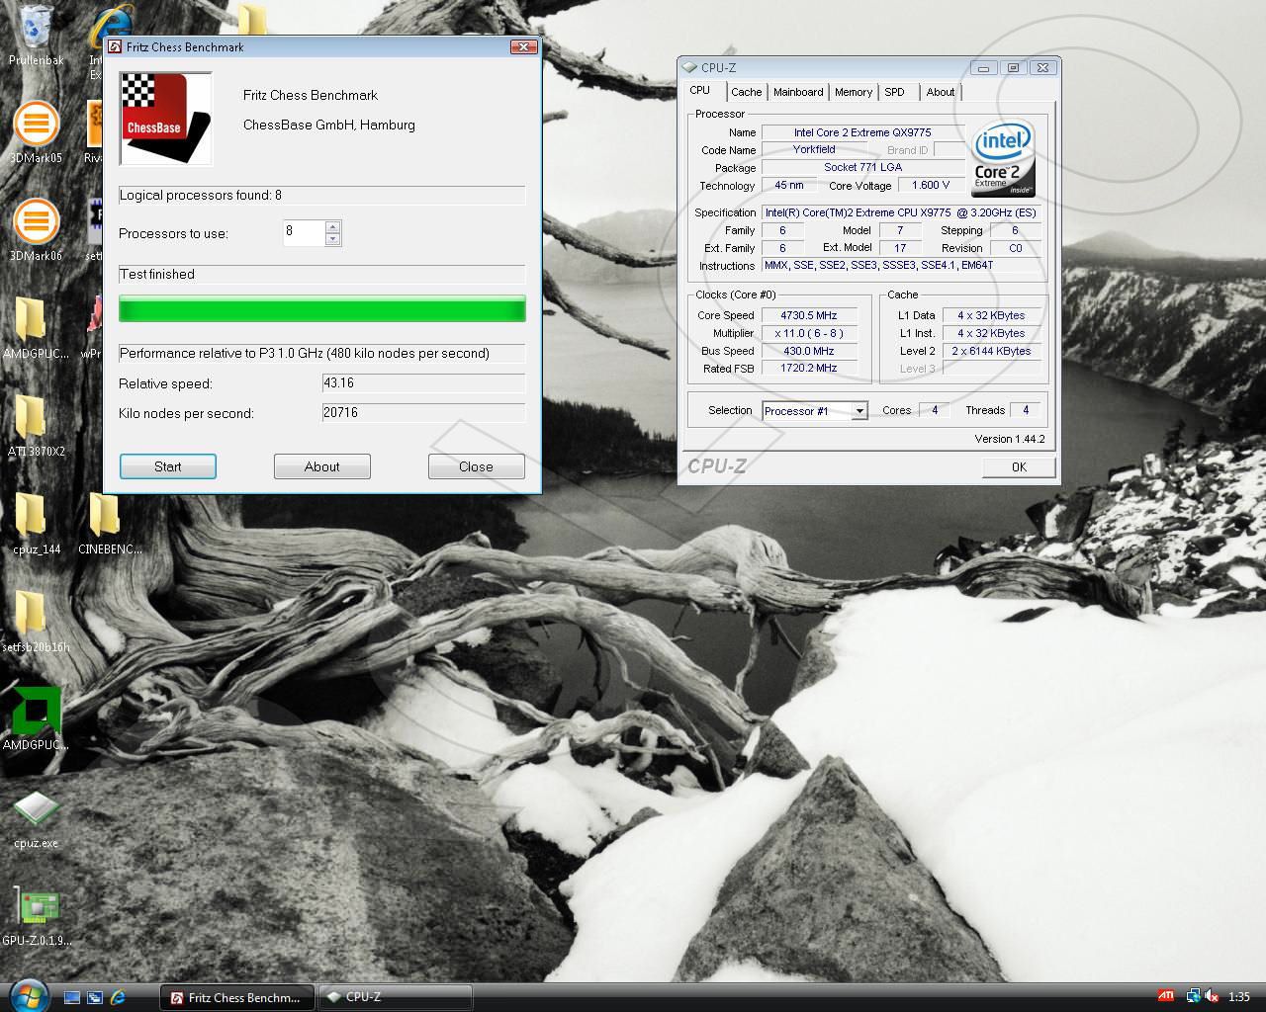Viewport: 1266px width, 1012px height.
Task: Increase processors to use with up arrow
Action: (x=332, y=226)
